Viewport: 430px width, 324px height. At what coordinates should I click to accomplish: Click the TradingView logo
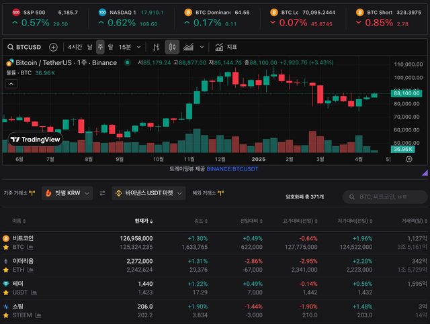coord(36,140)
